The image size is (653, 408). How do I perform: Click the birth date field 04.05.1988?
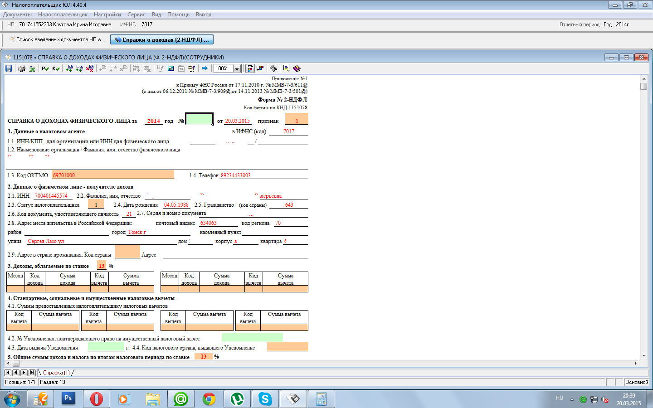coord(176,205)
